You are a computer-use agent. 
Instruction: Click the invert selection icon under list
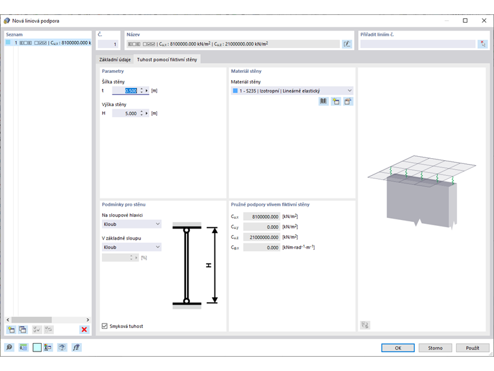click(49, 330)
